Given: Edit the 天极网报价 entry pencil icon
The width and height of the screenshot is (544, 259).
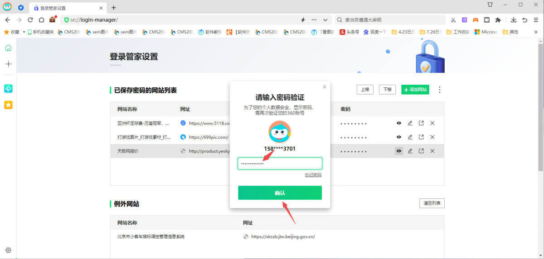Looking at the screenshot, I should pos(410,151).
